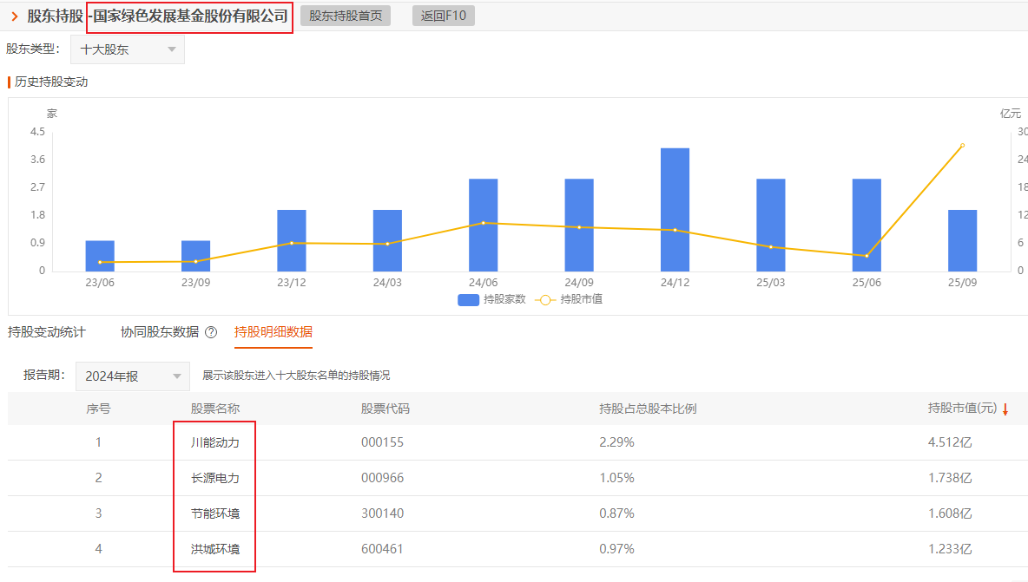Click the 股票代码 column header
The width and height of the screenshot is (1028, 582).
[x=385, y=409]
